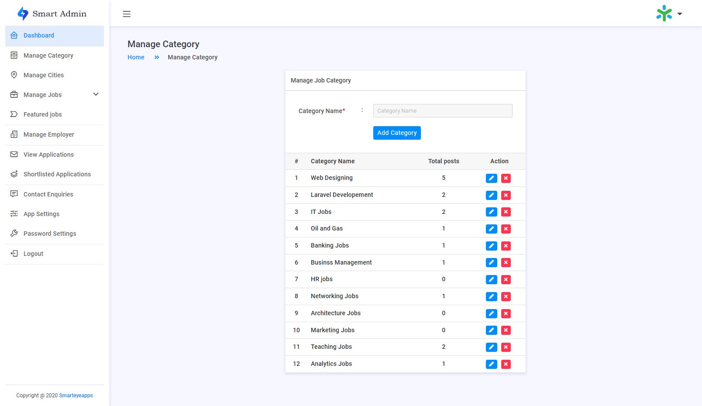The width and height of the screenshot is (702, 406).
Task: Delete the Laravel Developement category
Action: click(x=506, y=195)
